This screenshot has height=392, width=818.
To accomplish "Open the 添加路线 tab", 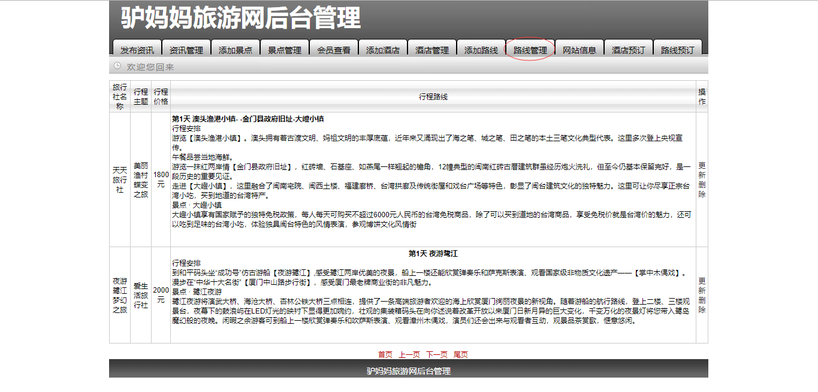I will pyautogui.click(x=481, y=48).
